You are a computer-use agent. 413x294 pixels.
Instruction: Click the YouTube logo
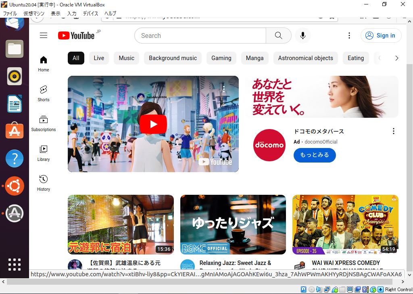76,35
